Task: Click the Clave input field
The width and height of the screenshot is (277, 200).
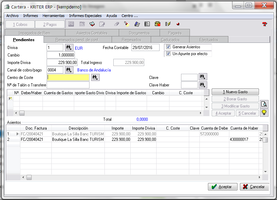Action: pyautogui.click(x=189, y=77)
